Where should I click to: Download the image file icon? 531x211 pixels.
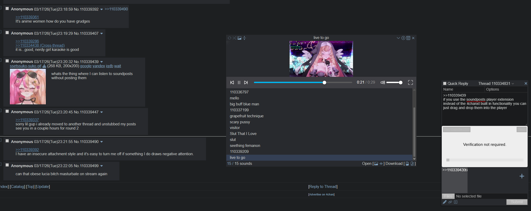(407, 164)
